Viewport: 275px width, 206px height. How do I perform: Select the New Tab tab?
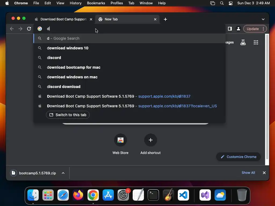(127, 19)
